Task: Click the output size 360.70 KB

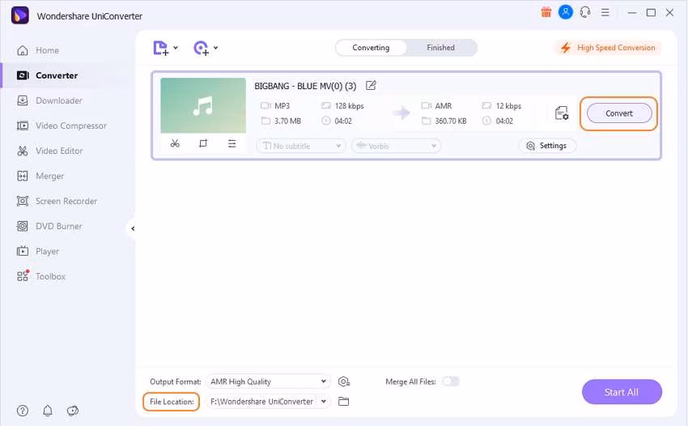Action: click(451, 121)
